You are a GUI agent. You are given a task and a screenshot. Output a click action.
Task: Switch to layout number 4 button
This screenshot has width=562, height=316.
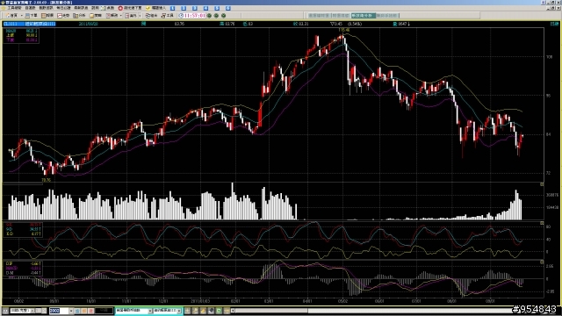205,8
